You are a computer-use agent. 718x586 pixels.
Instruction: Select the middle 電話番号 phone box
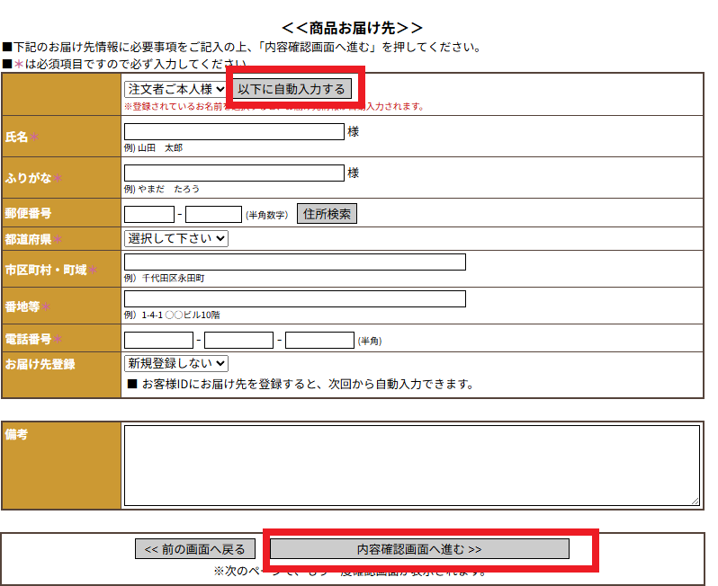(238, 340)
